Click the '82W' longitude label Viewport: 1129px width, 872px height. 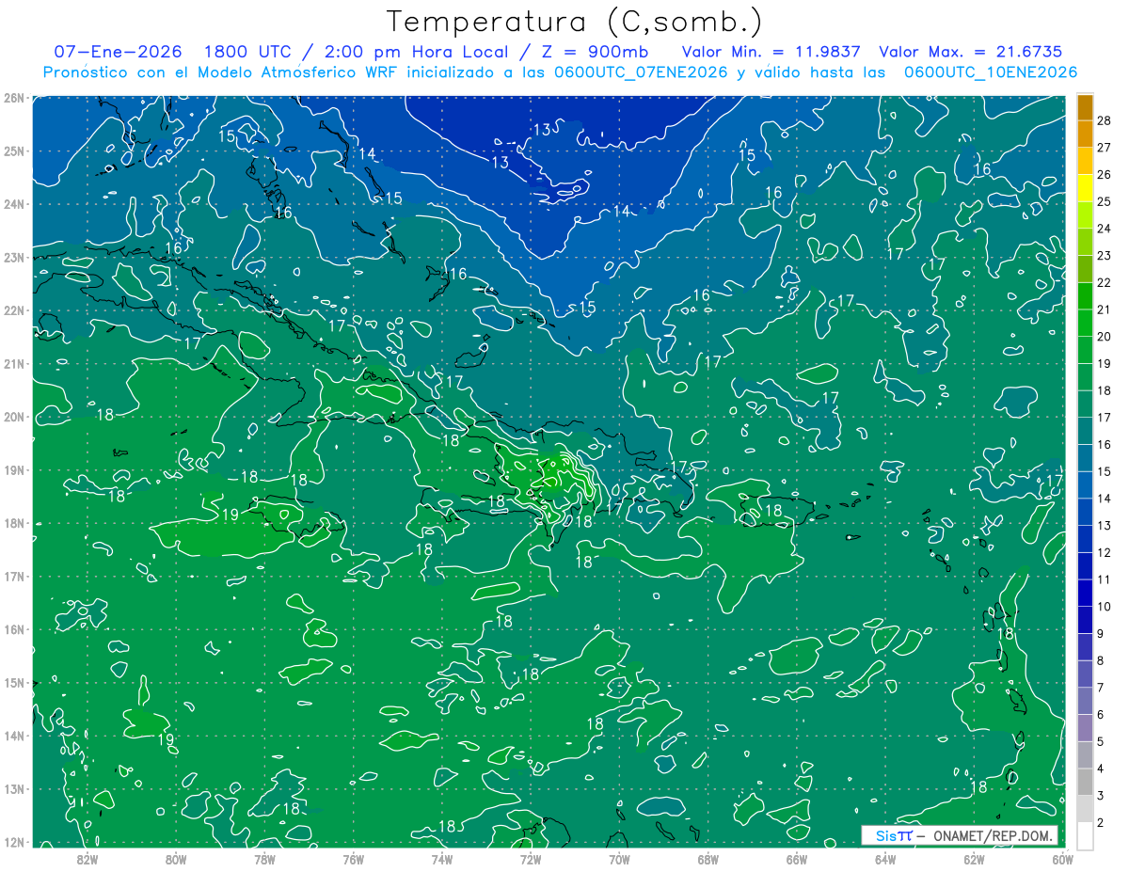coord(87,858)
